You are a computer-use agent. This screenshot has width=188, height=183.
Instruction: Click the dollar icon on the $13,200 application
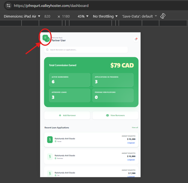tap(50, 140)
